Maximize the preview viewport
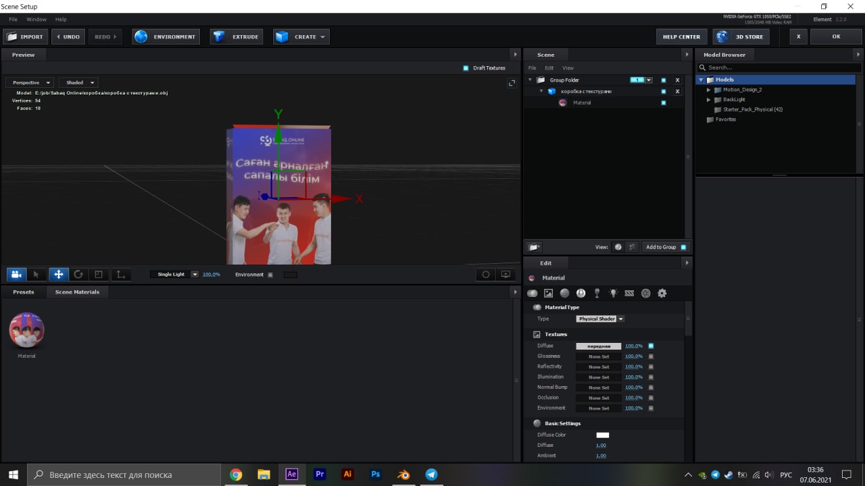865x486 pixels. pyautogui.click(x=512, y=83)
